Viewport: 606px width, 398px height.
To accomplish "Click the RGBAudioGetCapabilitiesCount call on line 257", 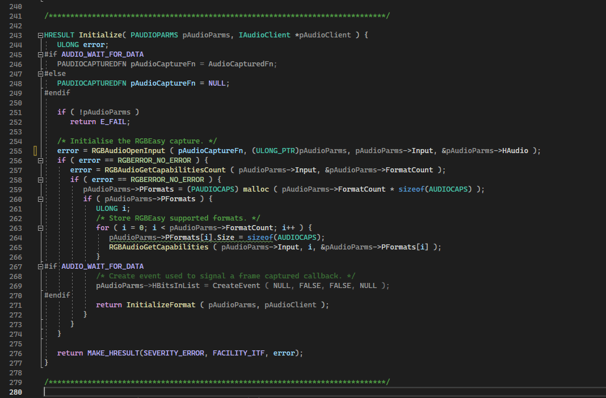I will [165, 170].
